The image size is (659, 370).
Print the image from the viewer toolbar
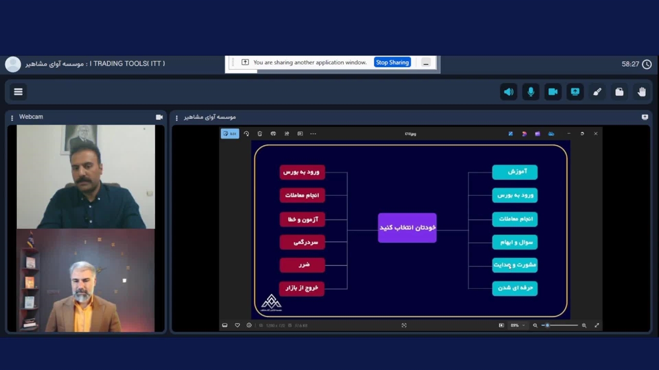pos(273,134)
